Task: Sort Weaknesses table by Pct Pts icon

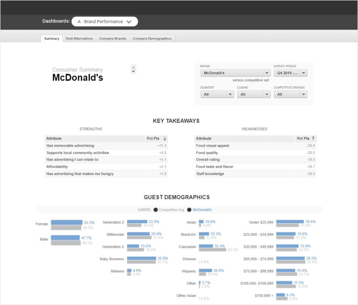Action: pos(313,138)
